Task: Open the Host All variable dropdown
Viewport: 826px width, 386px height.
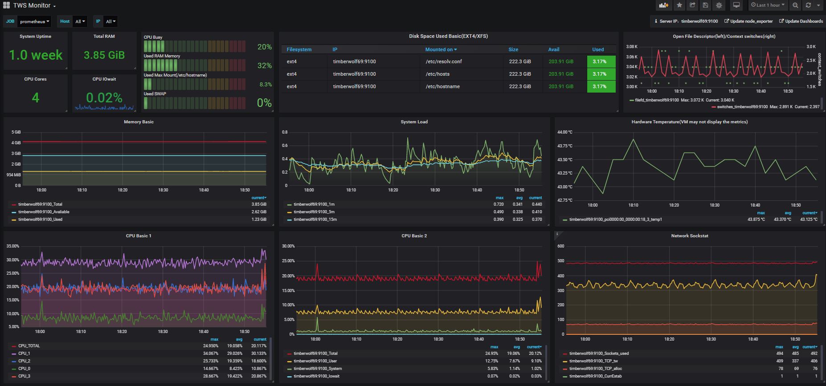Action: click(80, 21)
